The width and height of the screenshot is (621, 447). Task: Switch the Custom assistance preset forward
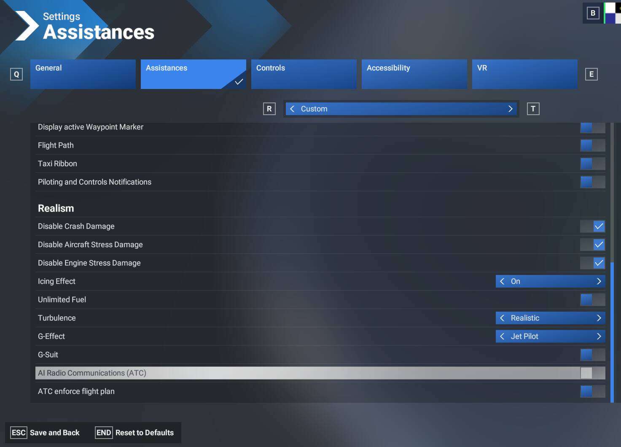(x=510, y=109)
